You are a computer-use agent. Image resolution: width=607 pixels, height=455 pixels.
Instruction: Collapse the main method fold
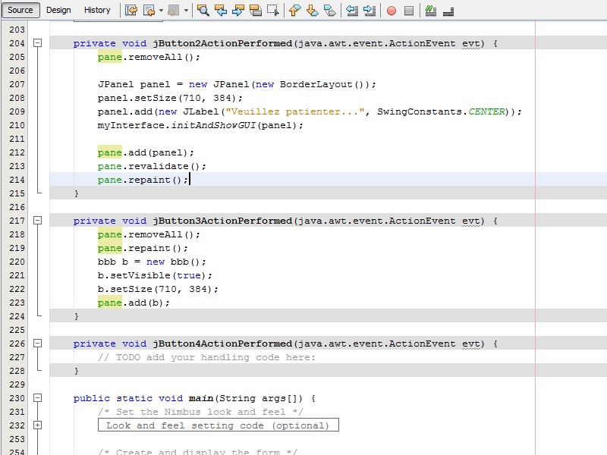click(x=37, y=397)
